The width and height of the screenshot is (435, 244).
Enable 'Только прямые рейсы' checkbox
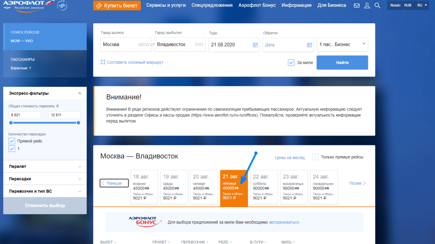coord(315,157)
